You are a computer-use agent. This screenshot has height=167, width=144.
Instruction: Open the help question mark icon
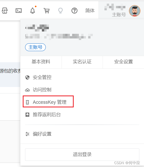pyautogui.click(x=74, y=11)
